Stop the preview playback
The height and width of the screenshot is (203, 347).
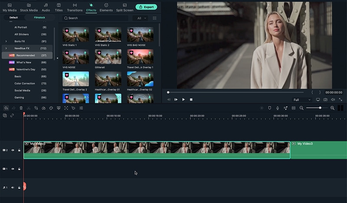coord(191,100)
